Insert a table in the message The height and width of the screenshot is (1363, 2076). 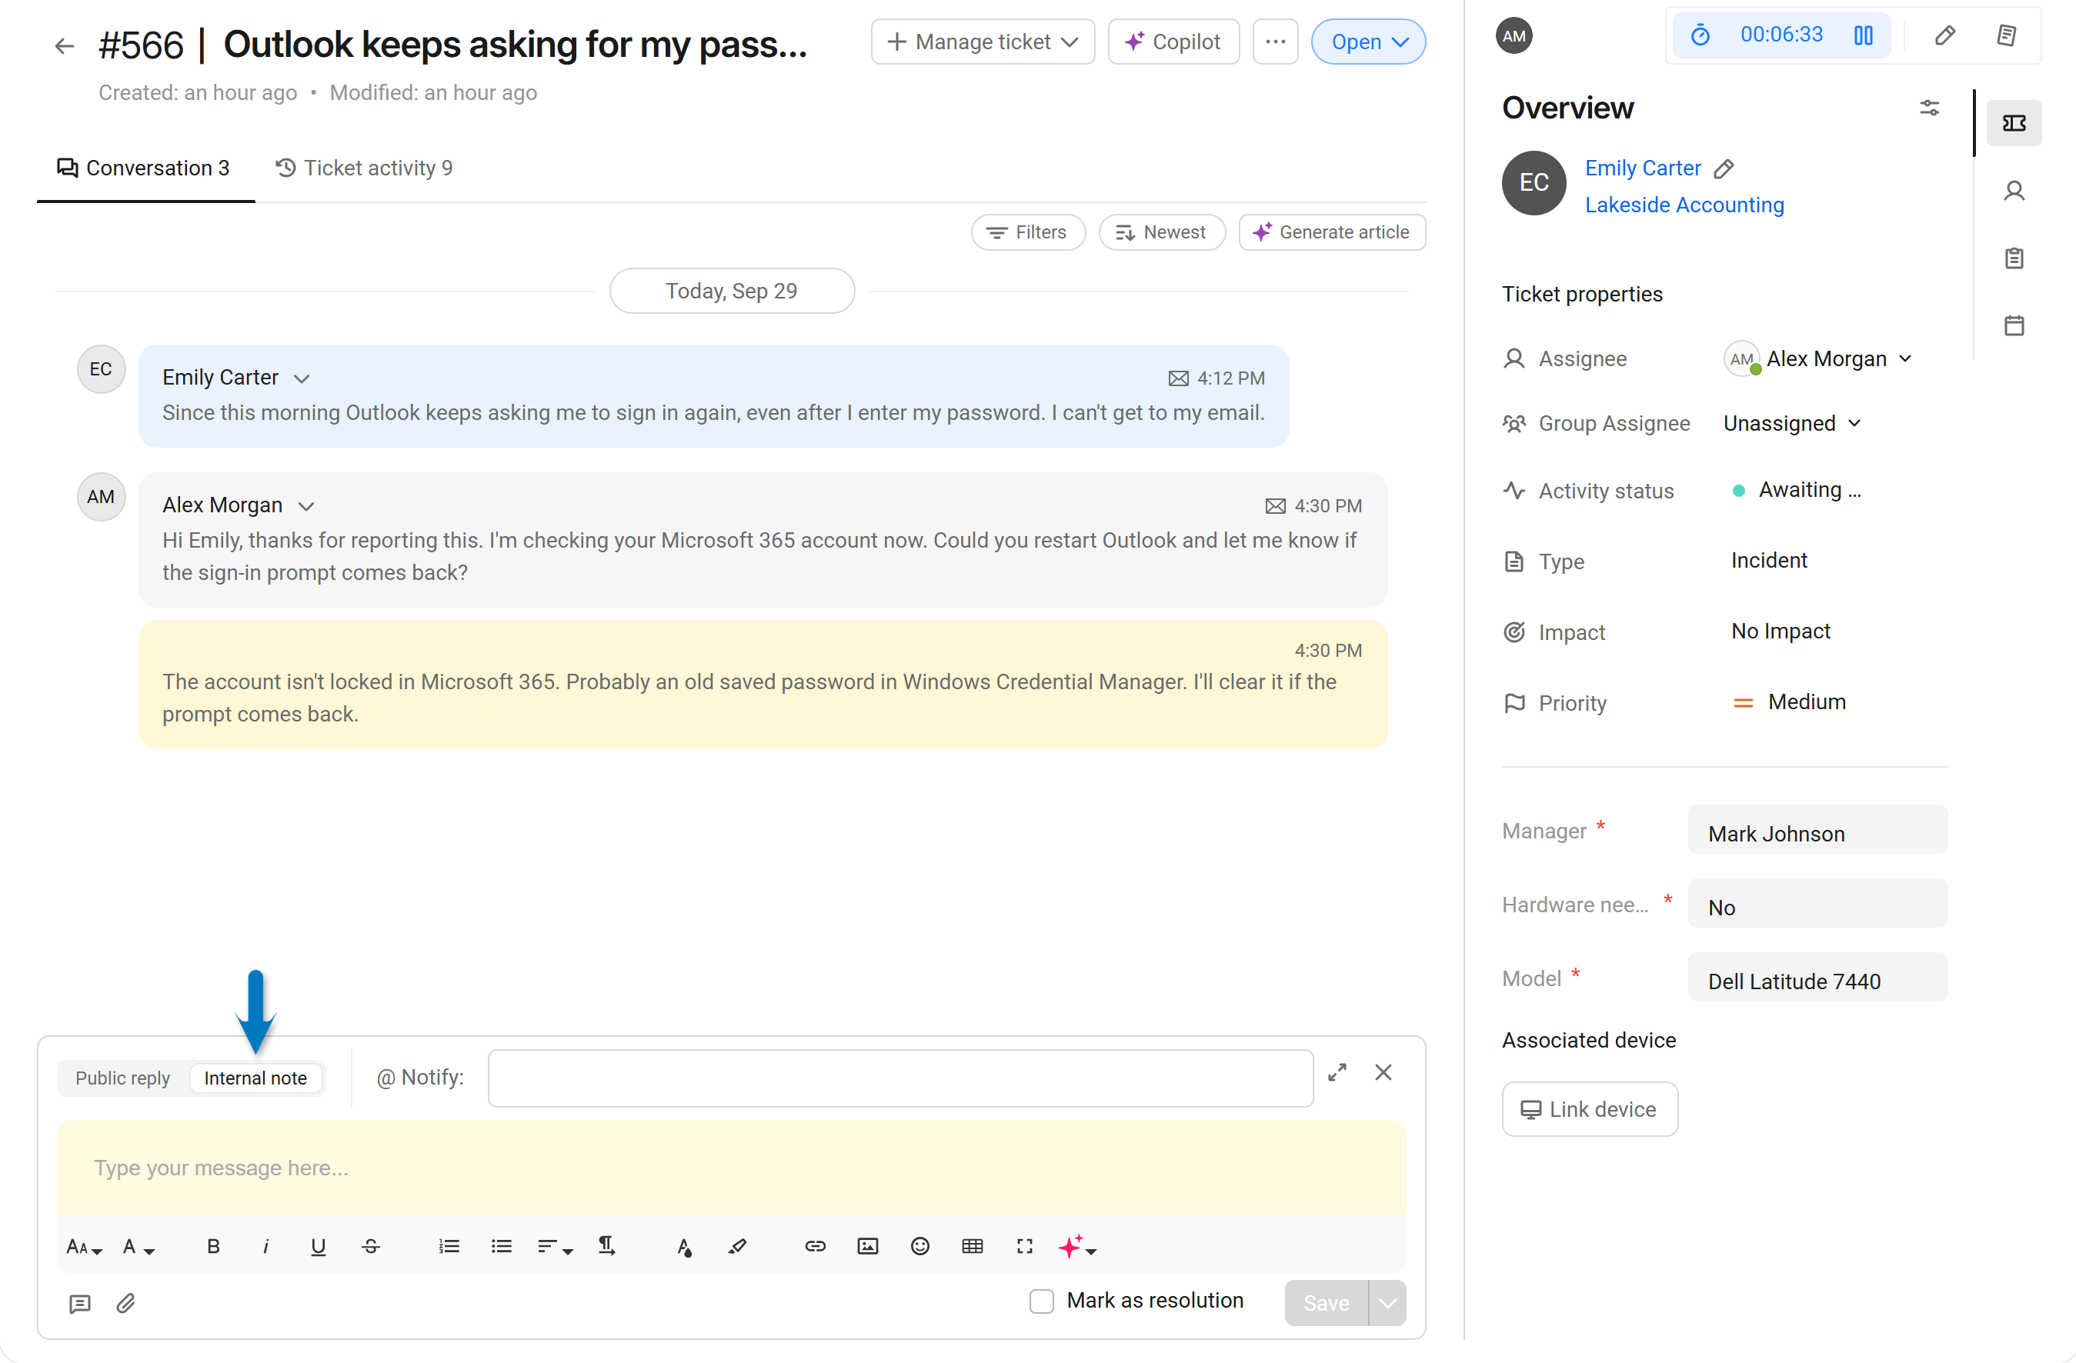coord(972,1246)
